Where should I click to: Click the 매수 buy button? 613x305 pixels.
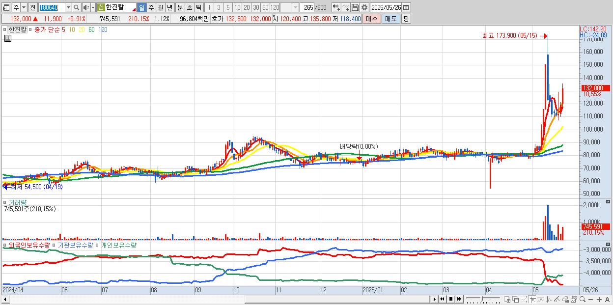click(372, 19)
